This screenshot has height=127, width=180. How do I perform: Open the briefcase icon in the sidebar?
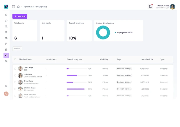click(6, 38)
